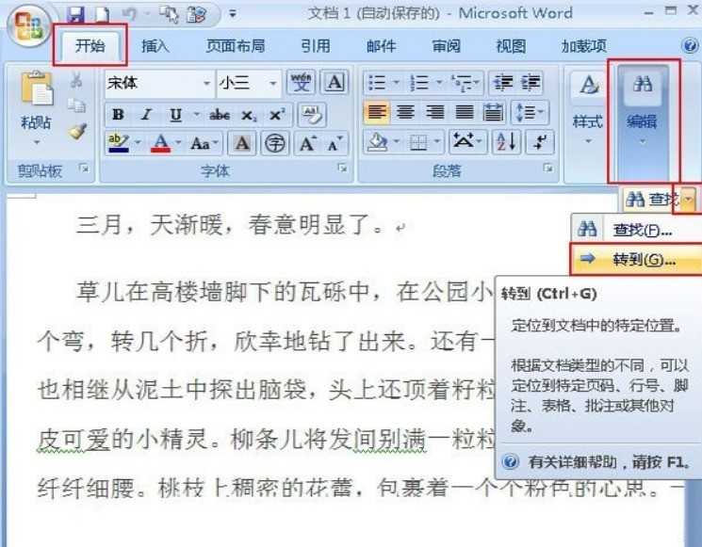Customize quick access toolbar arrow

(x=233, y=14)
